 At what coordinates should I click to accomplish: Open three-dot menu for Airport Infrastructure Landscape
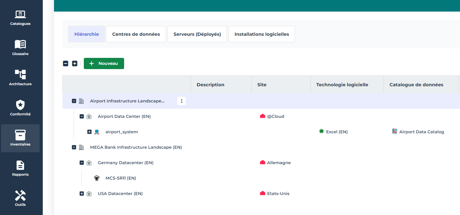coord(182,101)
